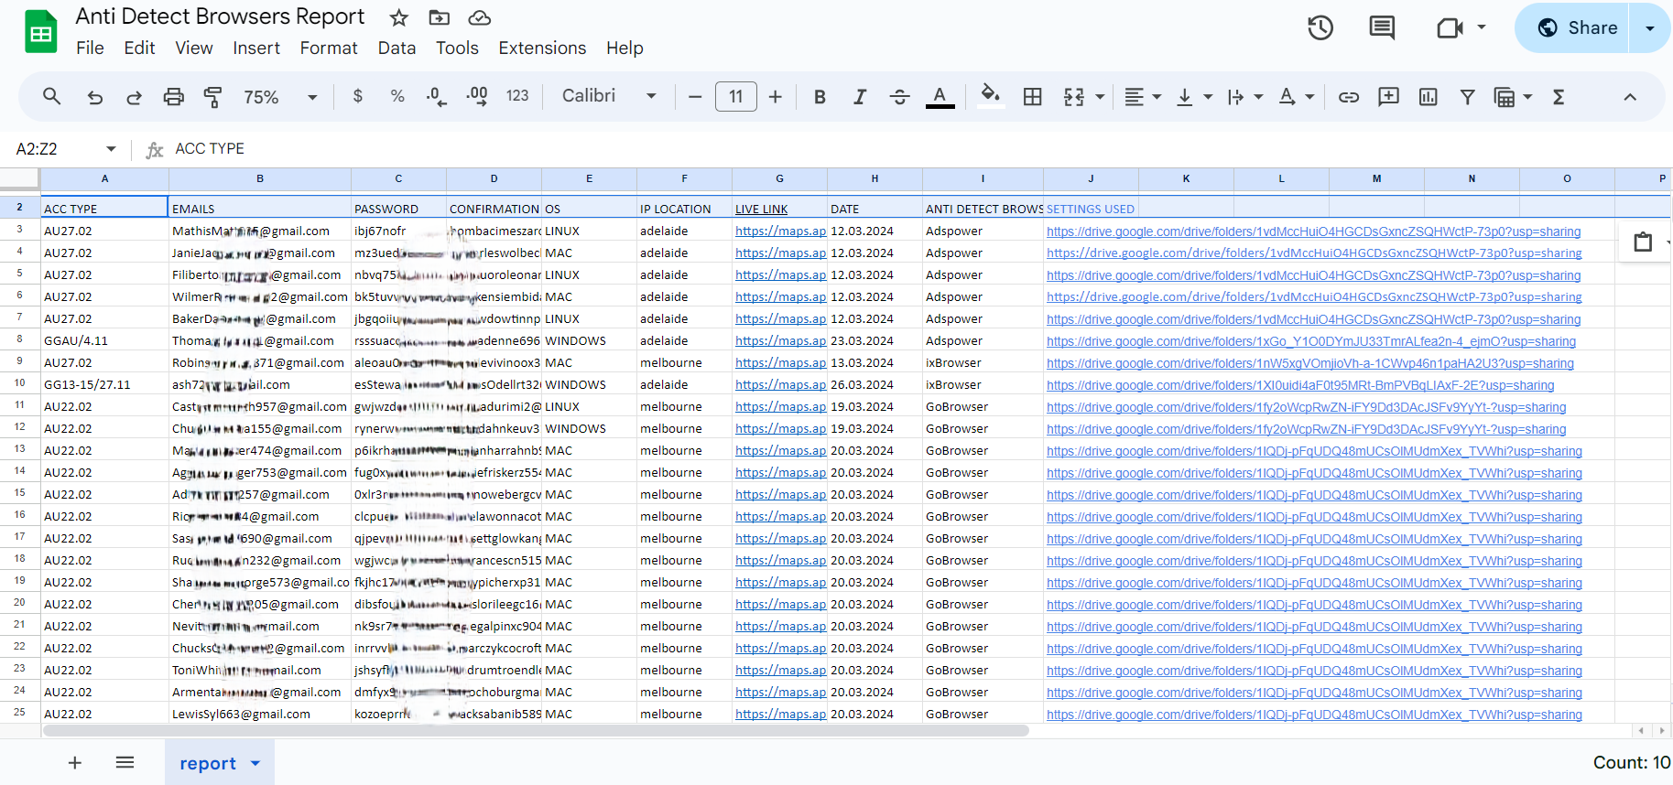Expand the merge type dropdown arrow
Screen dimensions: 1673x785
[x=1100, y=97]
